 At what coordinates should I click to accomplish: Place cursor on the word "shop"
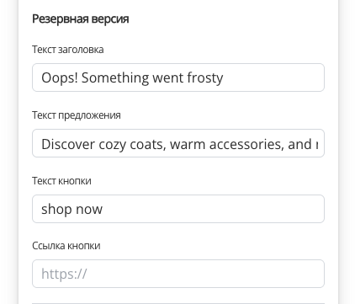pyautogui.click(x=56, y=210)
